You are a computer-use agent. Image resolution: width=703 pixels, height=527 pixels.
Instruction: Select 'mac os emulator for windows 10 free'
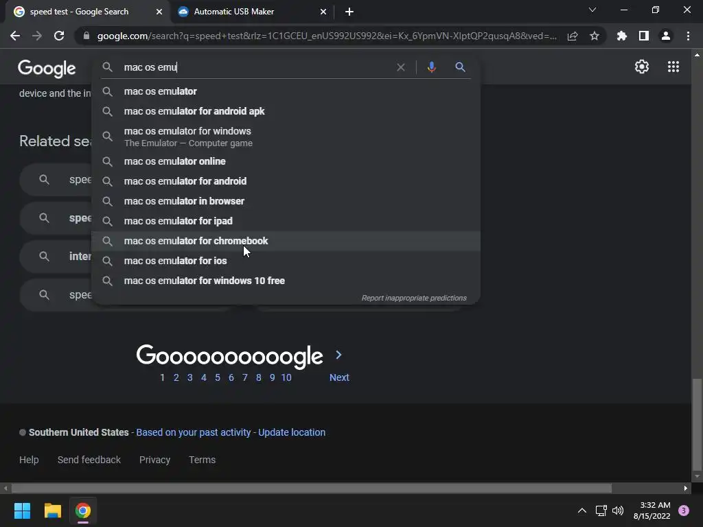pyautogui.click(x=286, y=281)
